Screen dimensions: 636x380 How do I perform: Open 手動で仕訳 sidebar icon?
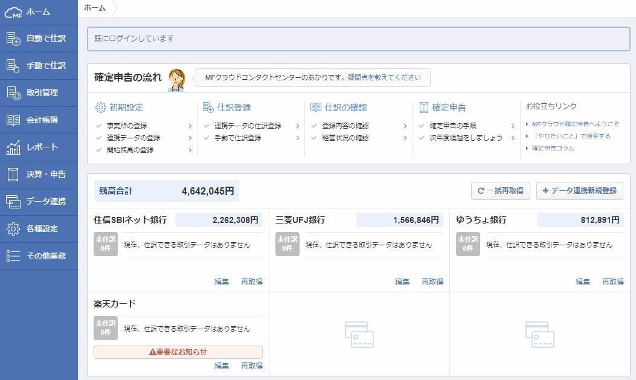(x=13, y=65)
